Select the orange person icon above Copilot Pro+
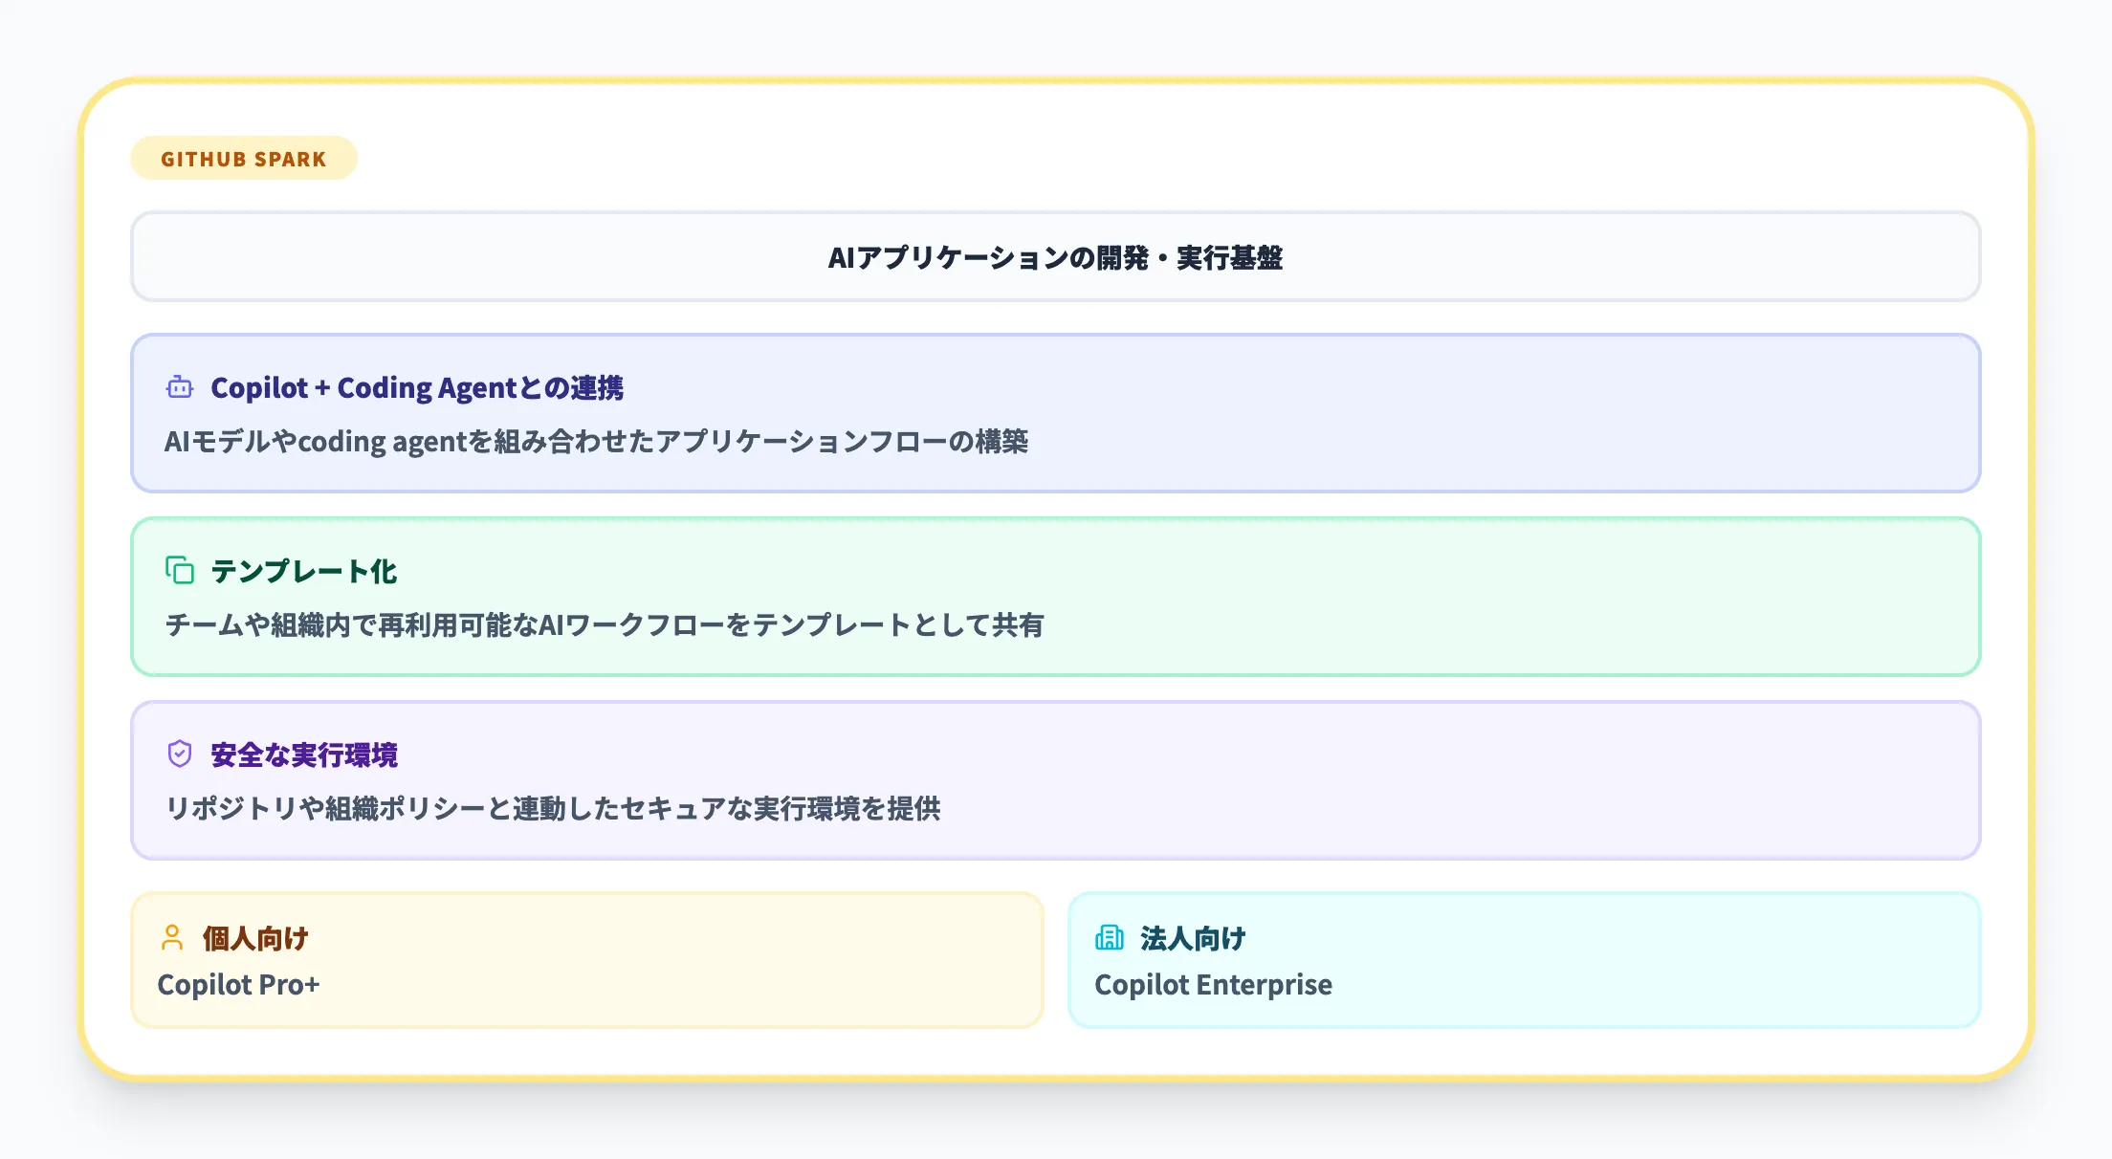Screen dimensions: 2112x1159 (x=173, y=937)
